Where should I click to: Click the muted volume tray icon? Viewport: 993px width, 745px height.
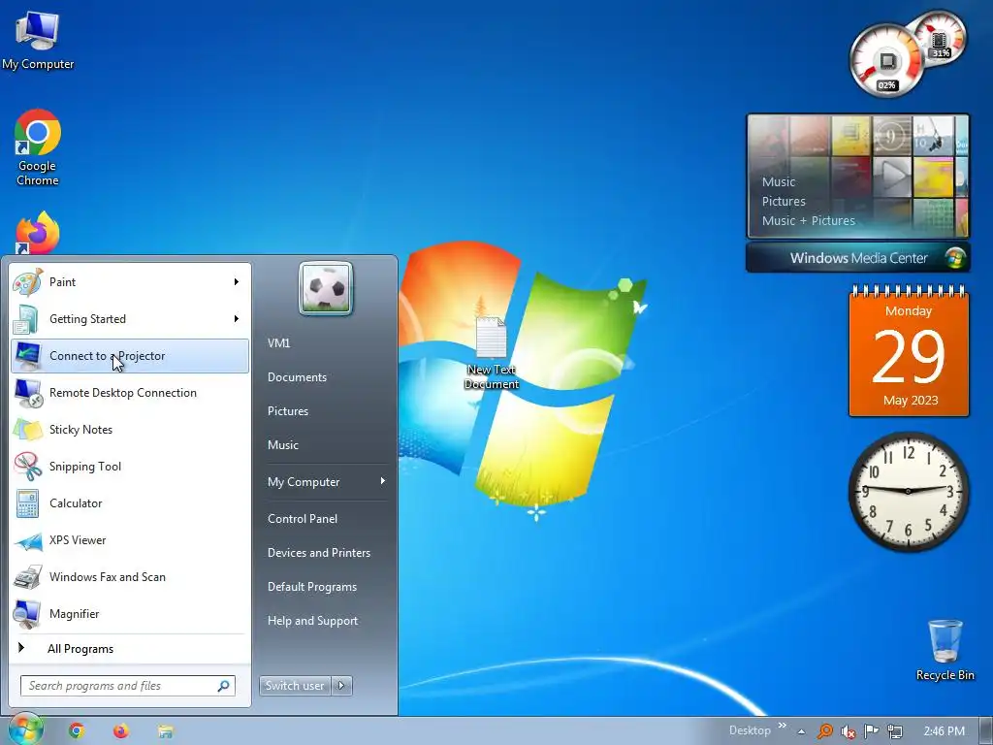(x=848, y=731)
